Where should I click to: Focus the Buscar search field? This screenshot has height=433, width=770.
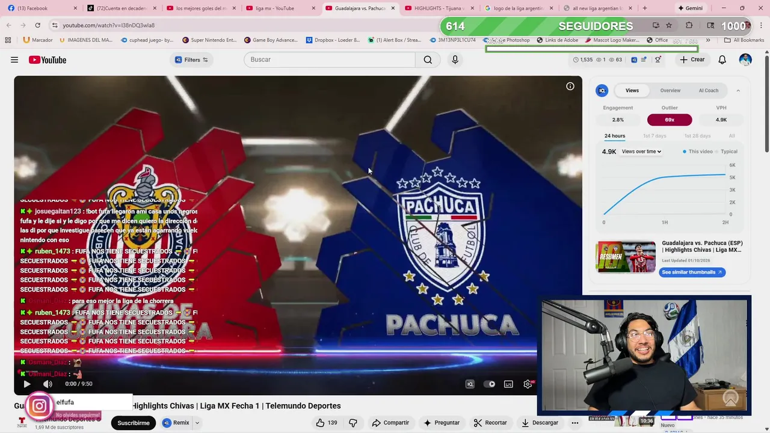(x=330, y=60)
